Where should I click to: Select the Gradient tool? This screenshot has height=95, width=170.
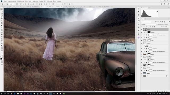pos(2,34)
